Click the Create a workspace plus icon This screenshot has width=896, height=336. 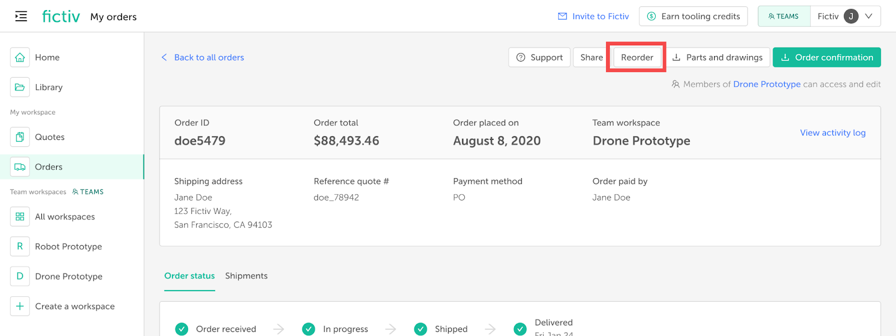pos(20,306)
